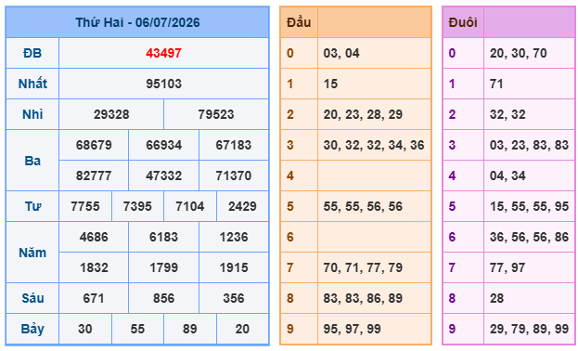Select Đuôi row 9 values 29, 79, 89, 99
Viewport: 578px width, 351px height.
point(529,329)
